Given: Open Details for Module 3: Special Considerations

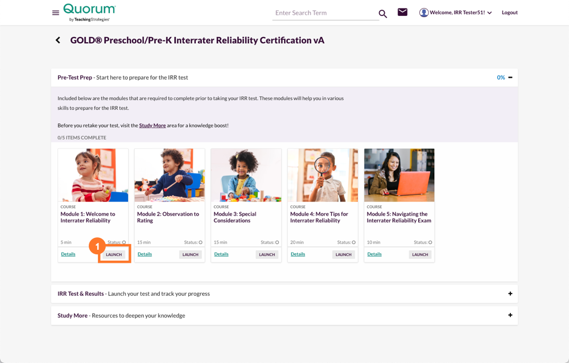Looking at the screenshot, I should pyautogui.click(x=221, y=254).
